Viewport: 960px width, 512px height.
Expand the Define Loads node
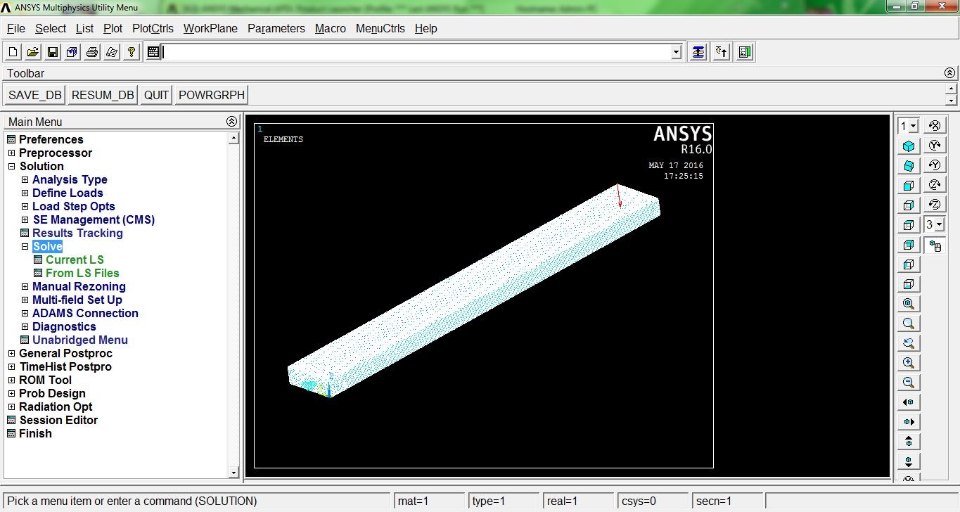pyautogui.click(x=25, y=193)
